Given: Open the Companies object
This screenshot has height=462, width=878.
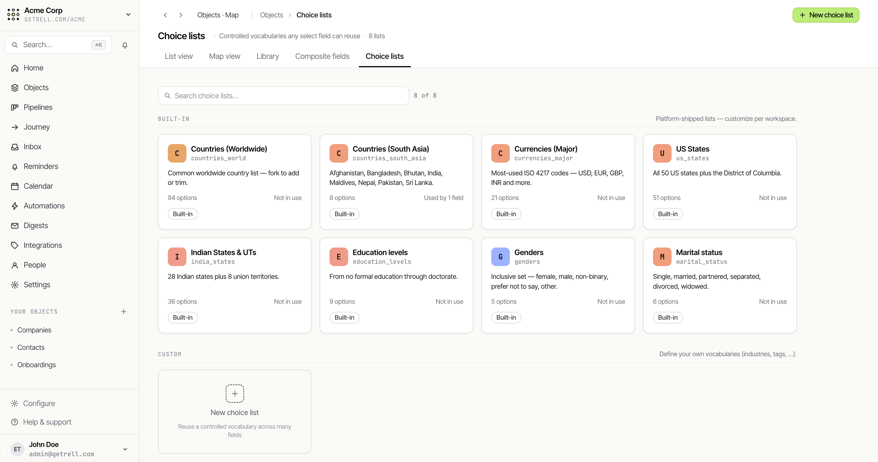Looking at the screenshot, I should click(35, 330).
